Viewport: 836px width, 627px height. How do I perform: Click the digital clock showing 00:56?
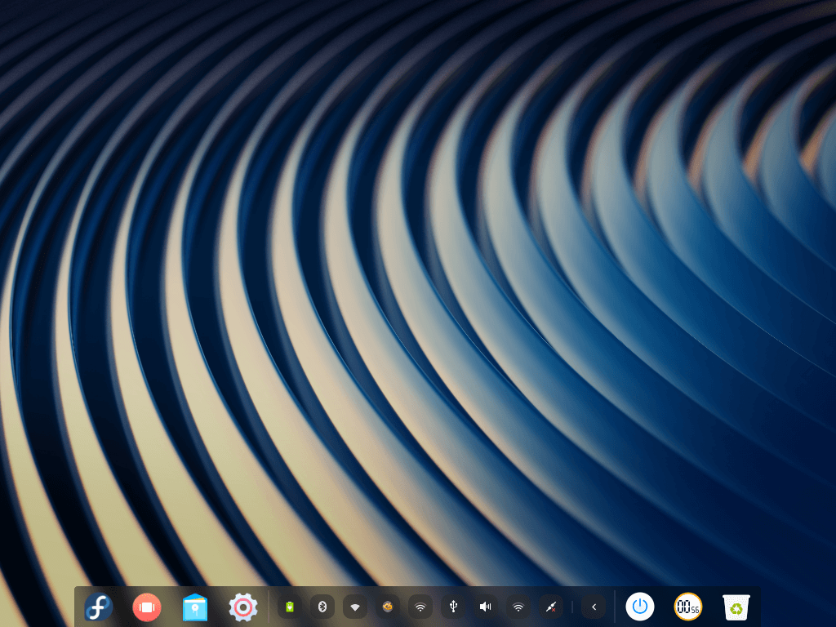coord(687,607)
